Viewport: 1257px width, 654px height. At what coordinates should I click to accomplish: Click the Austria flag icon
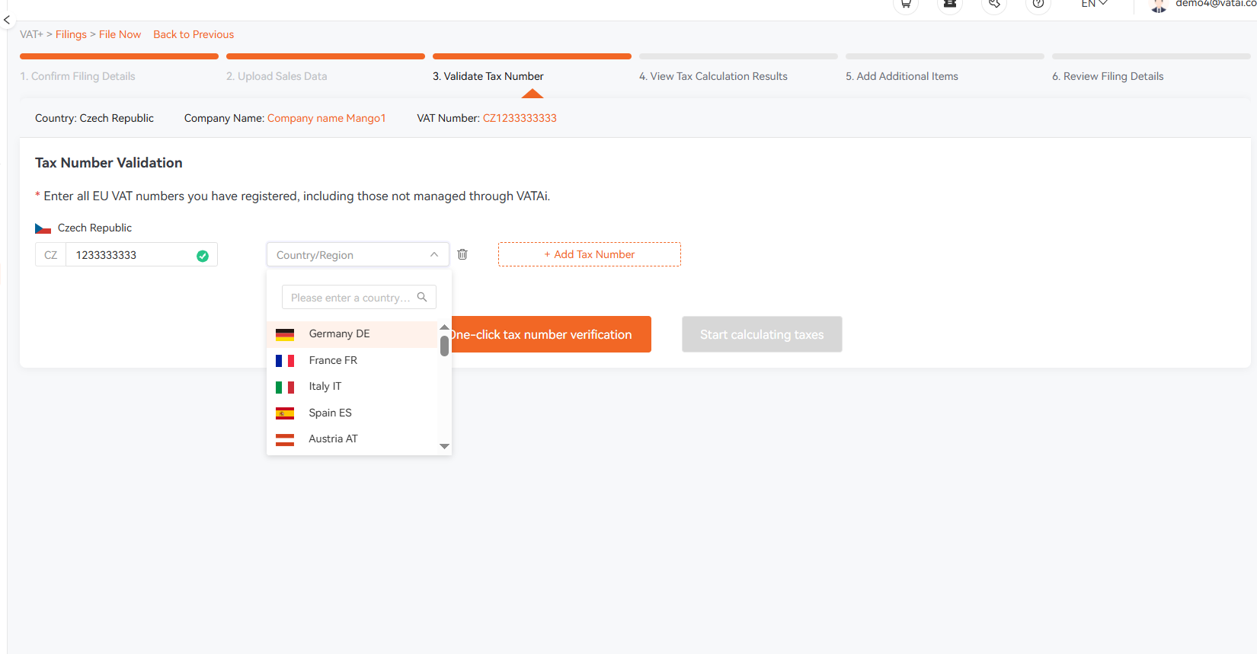coord(285,439)
